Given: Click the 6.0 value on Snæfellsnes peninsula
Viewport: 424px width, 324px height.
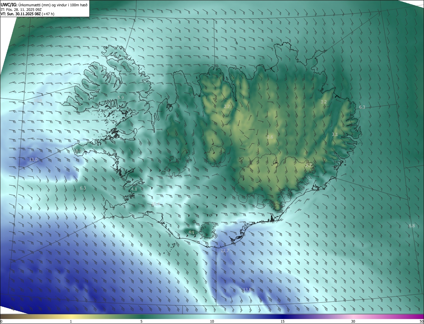Looking at the screenshot, I should tap(79, 151).
